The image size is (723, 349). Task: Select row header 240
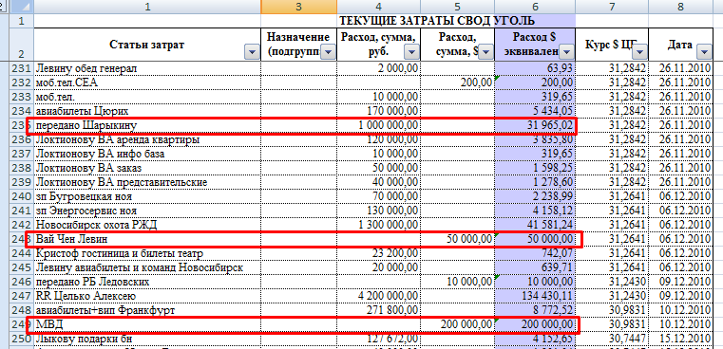click(x=21, y=196)
